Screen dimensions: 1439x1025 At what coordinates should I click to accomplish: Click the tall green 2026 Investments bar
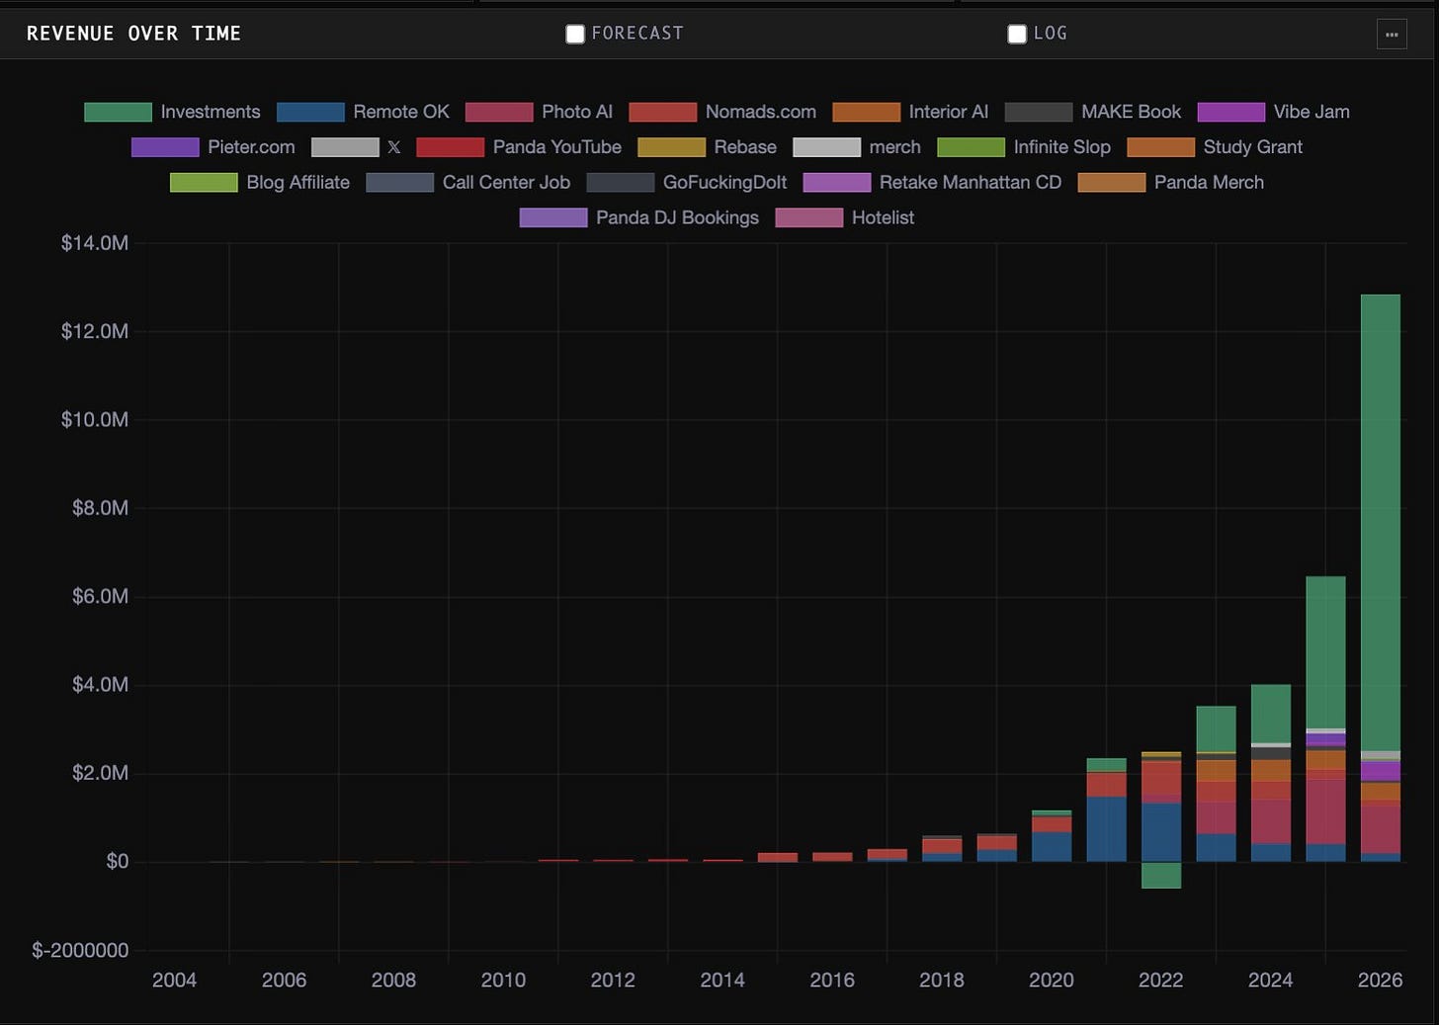click(x=1380, y=523)
